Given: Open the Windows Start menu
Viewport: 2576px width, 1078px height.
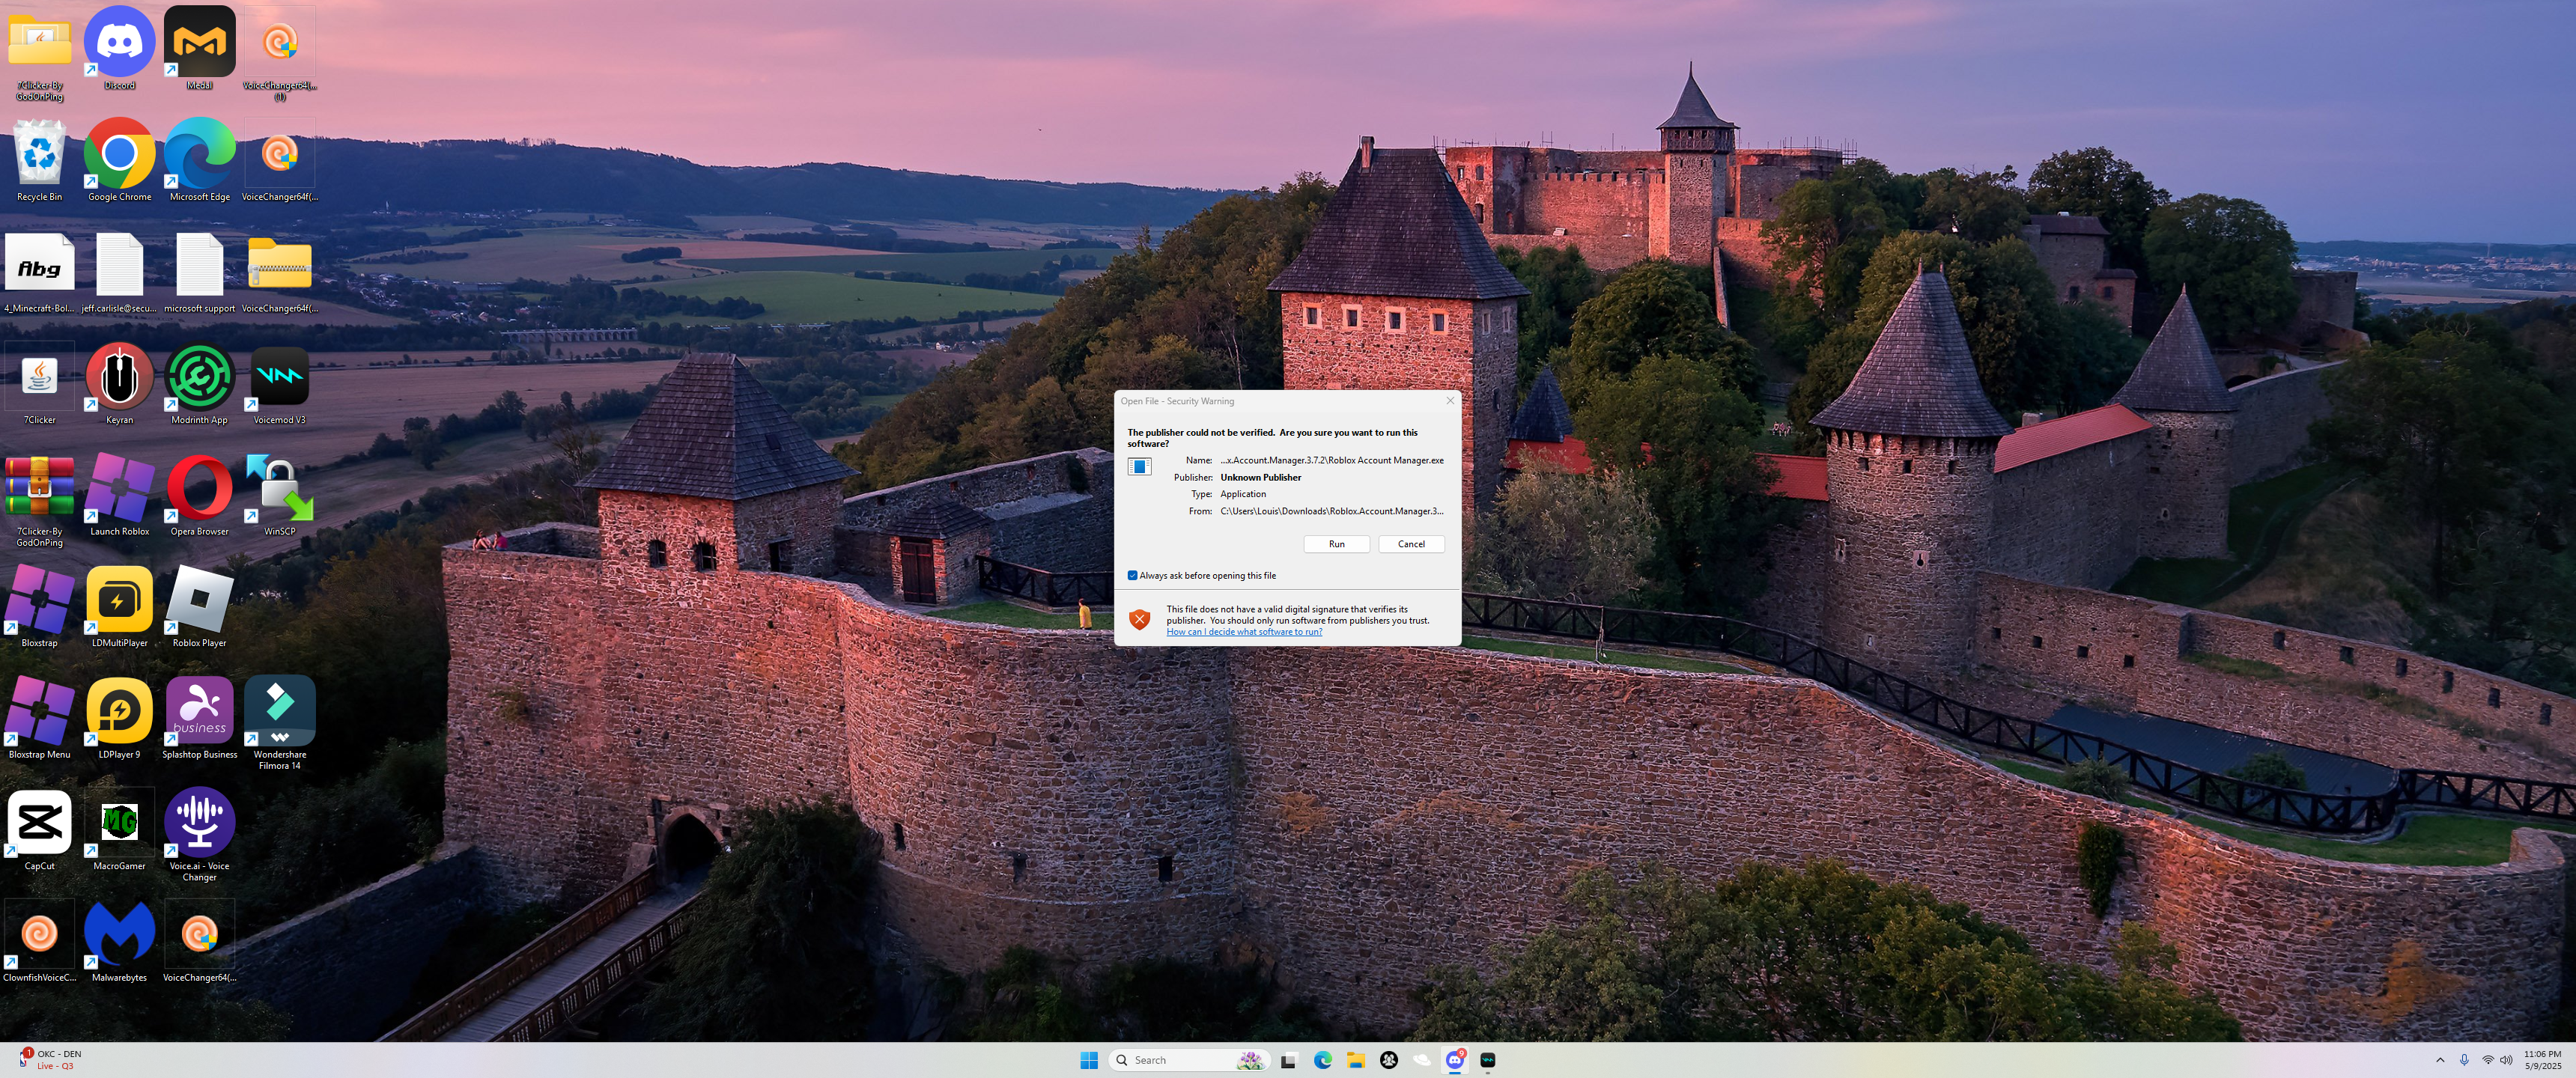Looking at the screenshot, I should [1088, 1060].
